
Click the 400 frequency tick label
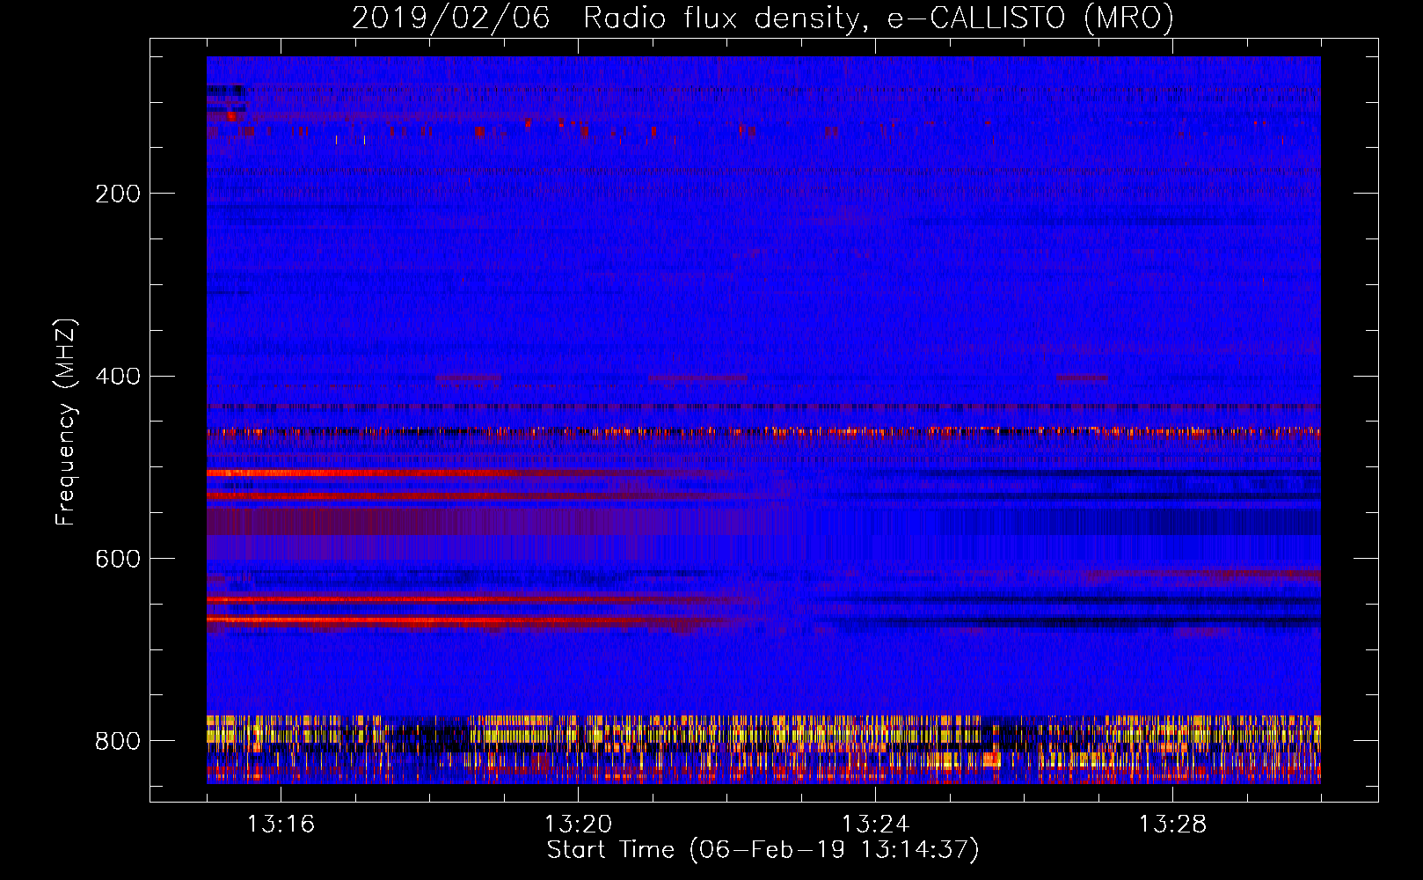(x=118, y=377)
